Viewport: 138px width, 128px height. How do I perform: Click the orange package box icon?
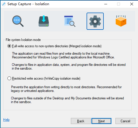tap(121, 21)
